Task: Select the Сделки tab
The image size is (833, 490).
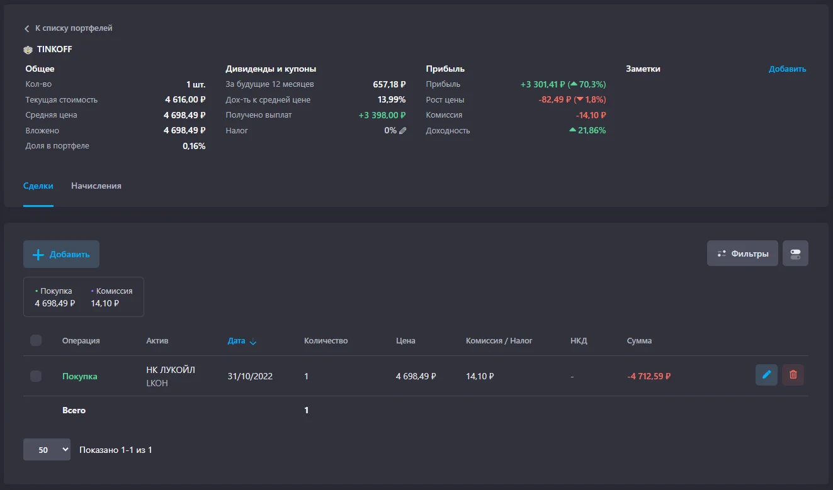Action: point(38,186)
